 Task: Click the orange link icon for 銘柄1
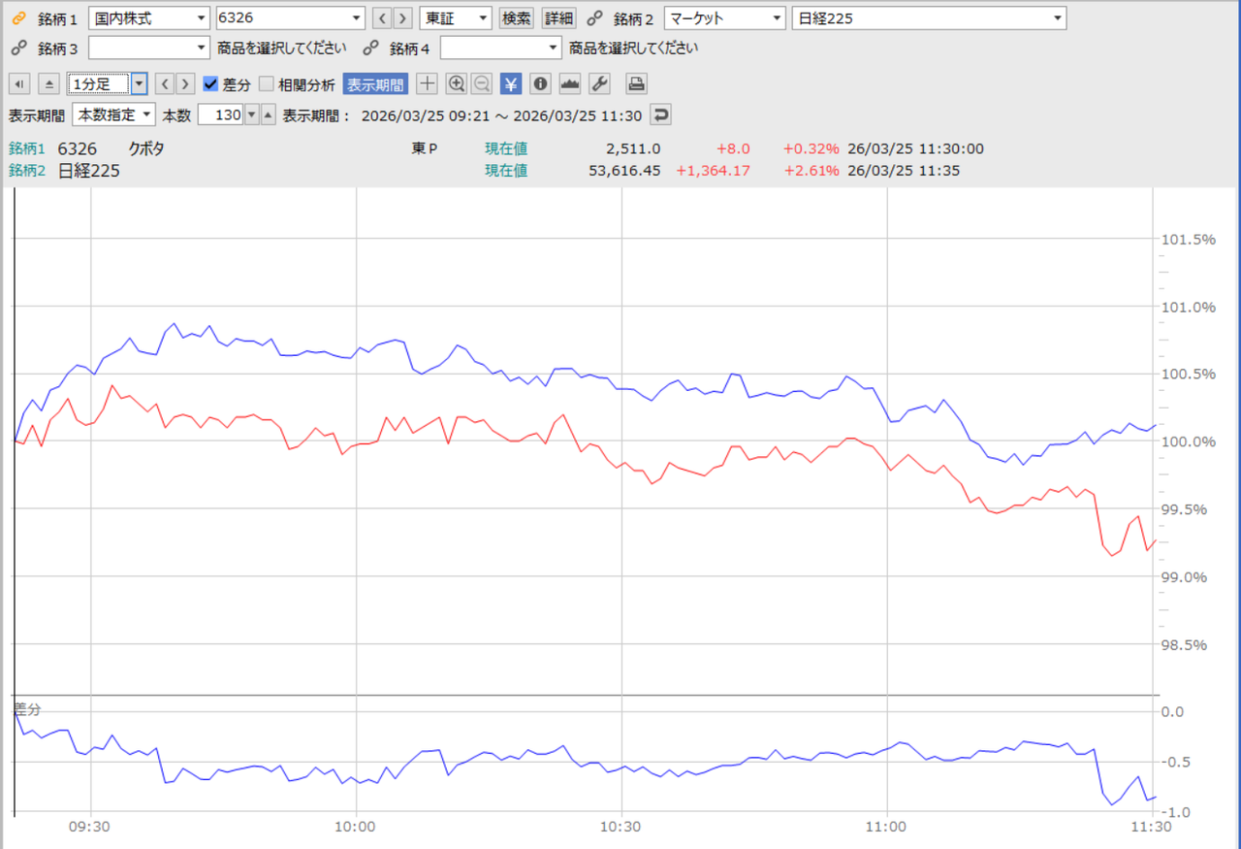click(x=17, y=18)
